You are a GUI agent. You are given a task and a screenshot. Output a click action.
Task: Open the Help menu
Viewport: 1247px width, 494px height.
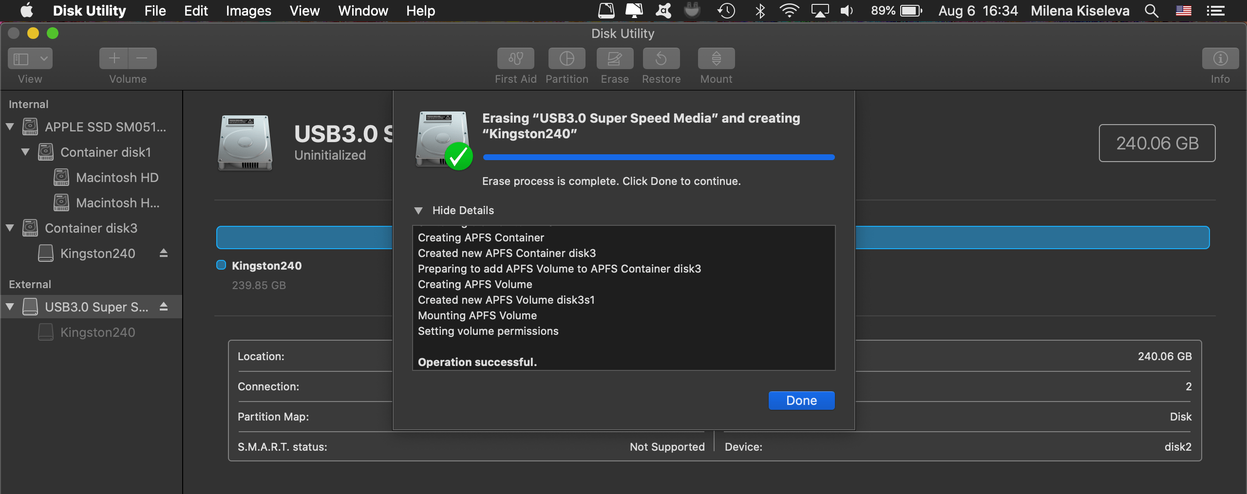point(420,11)
